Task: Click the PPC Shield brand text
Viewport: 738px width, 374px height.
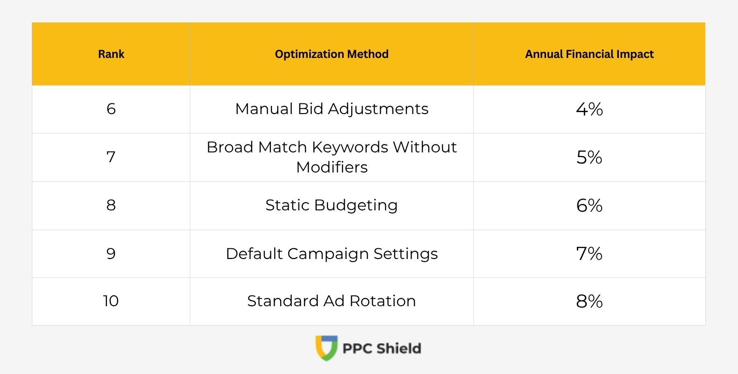Action: tap(382, 348)
